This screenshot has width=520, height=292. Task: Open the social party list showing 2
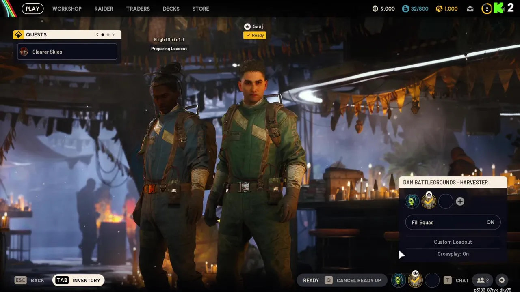point(483,280)
